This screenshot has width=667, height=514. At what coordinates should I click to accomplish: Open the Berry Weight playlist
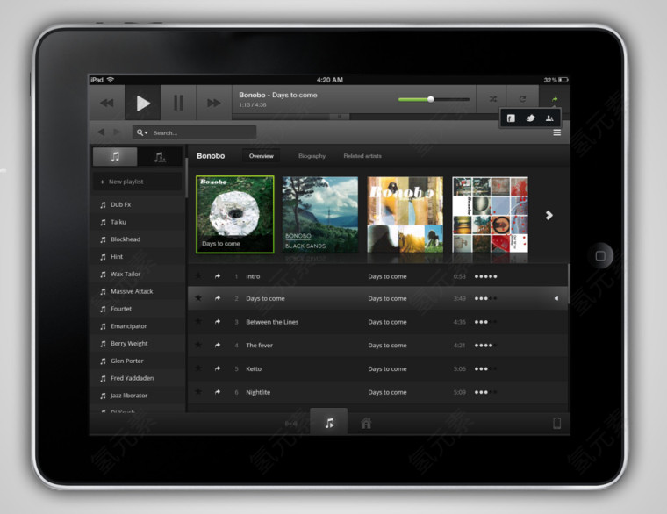point(137,344)
